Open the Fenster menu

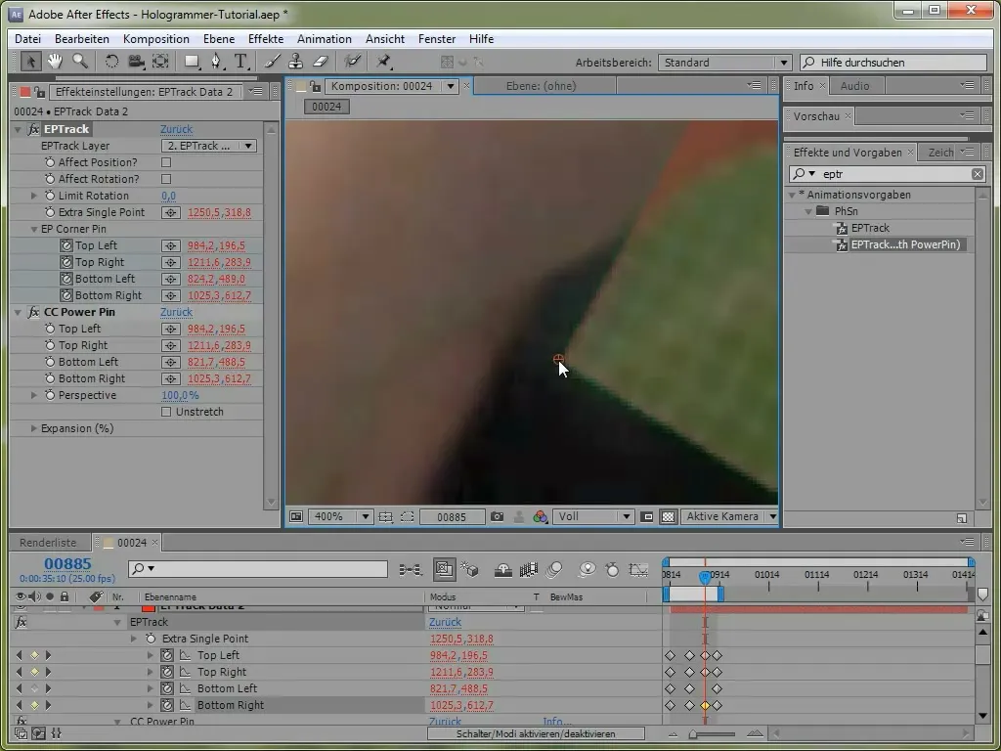(437, 39)
